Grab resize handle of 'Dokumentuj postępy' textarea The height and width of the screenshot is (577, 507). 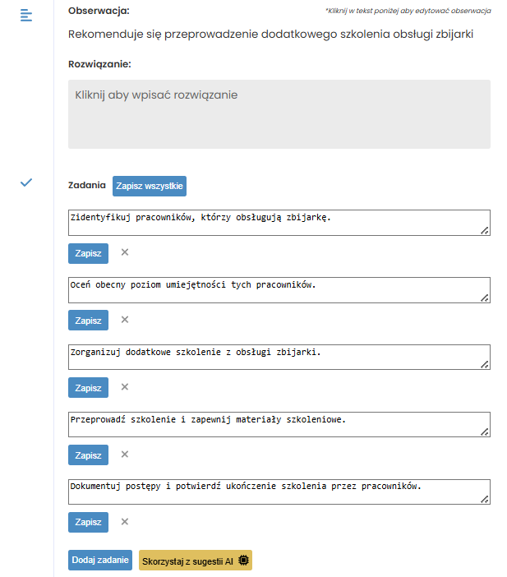pyautogui.click(x=485, y=500)
